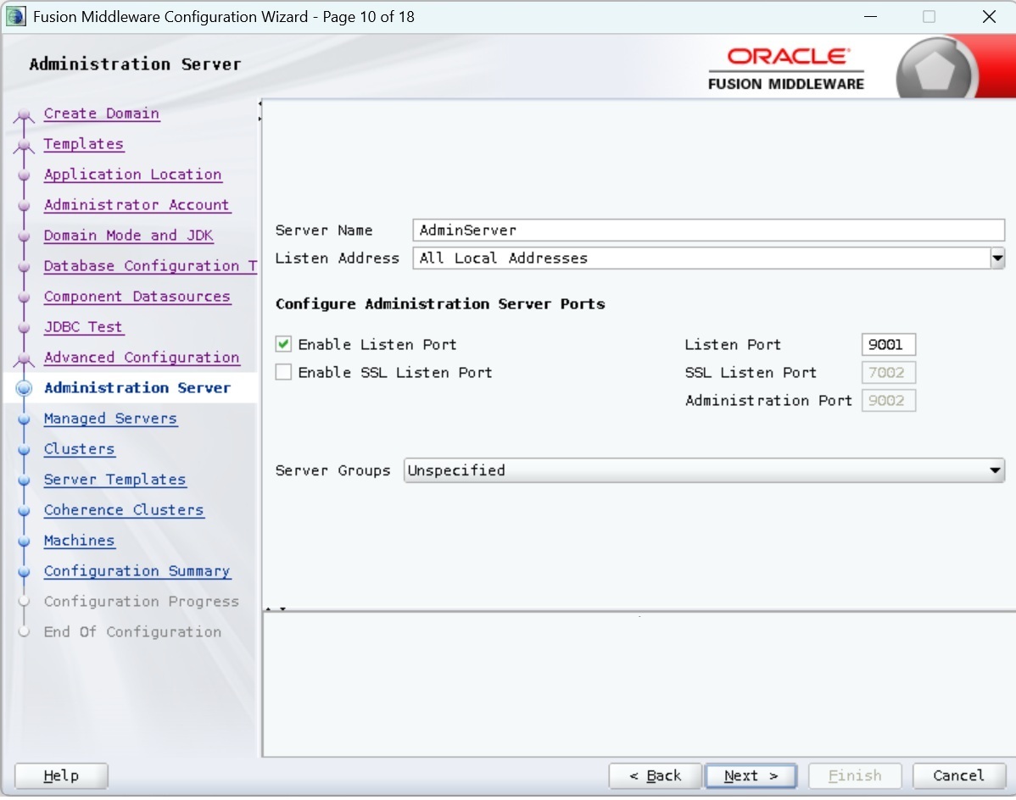
Task: Click the Machines step bullet
Action: tap(24, 541)
